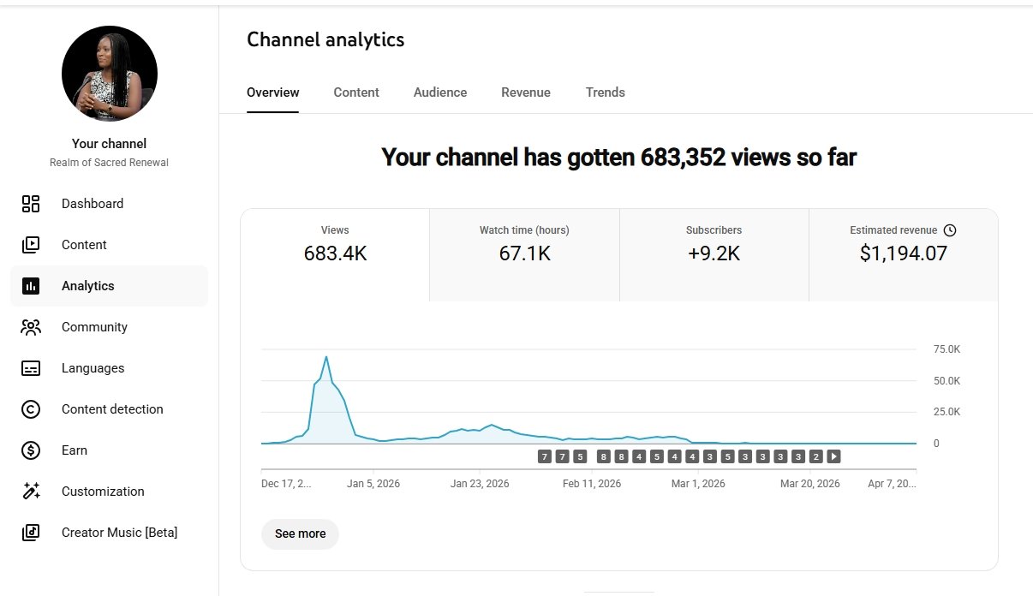Click the play arrow marker on the timeline
1033x596 pixels.
[834, 456]
